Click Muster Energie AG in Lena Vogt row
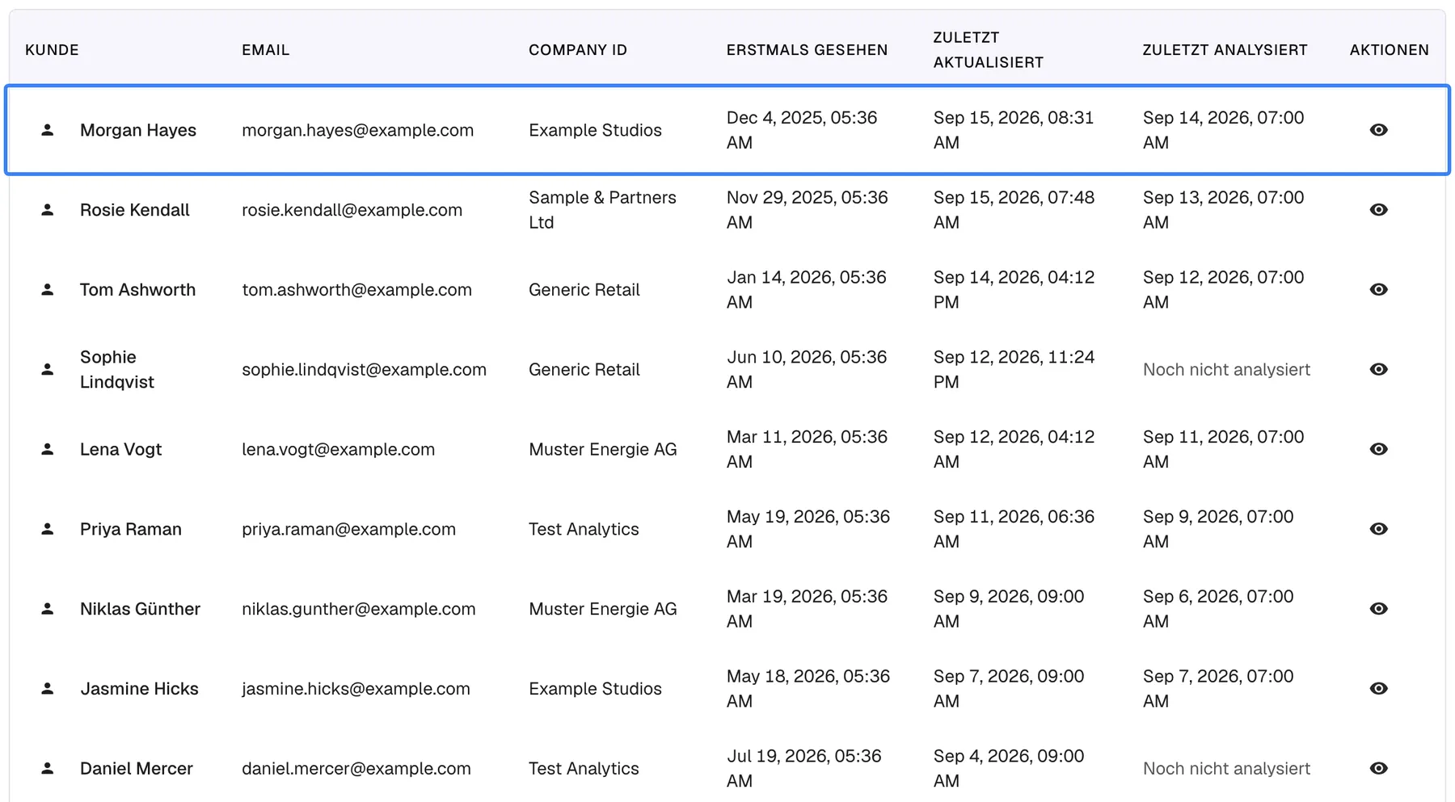1455x802 pixels. click(x=602, y=449)
